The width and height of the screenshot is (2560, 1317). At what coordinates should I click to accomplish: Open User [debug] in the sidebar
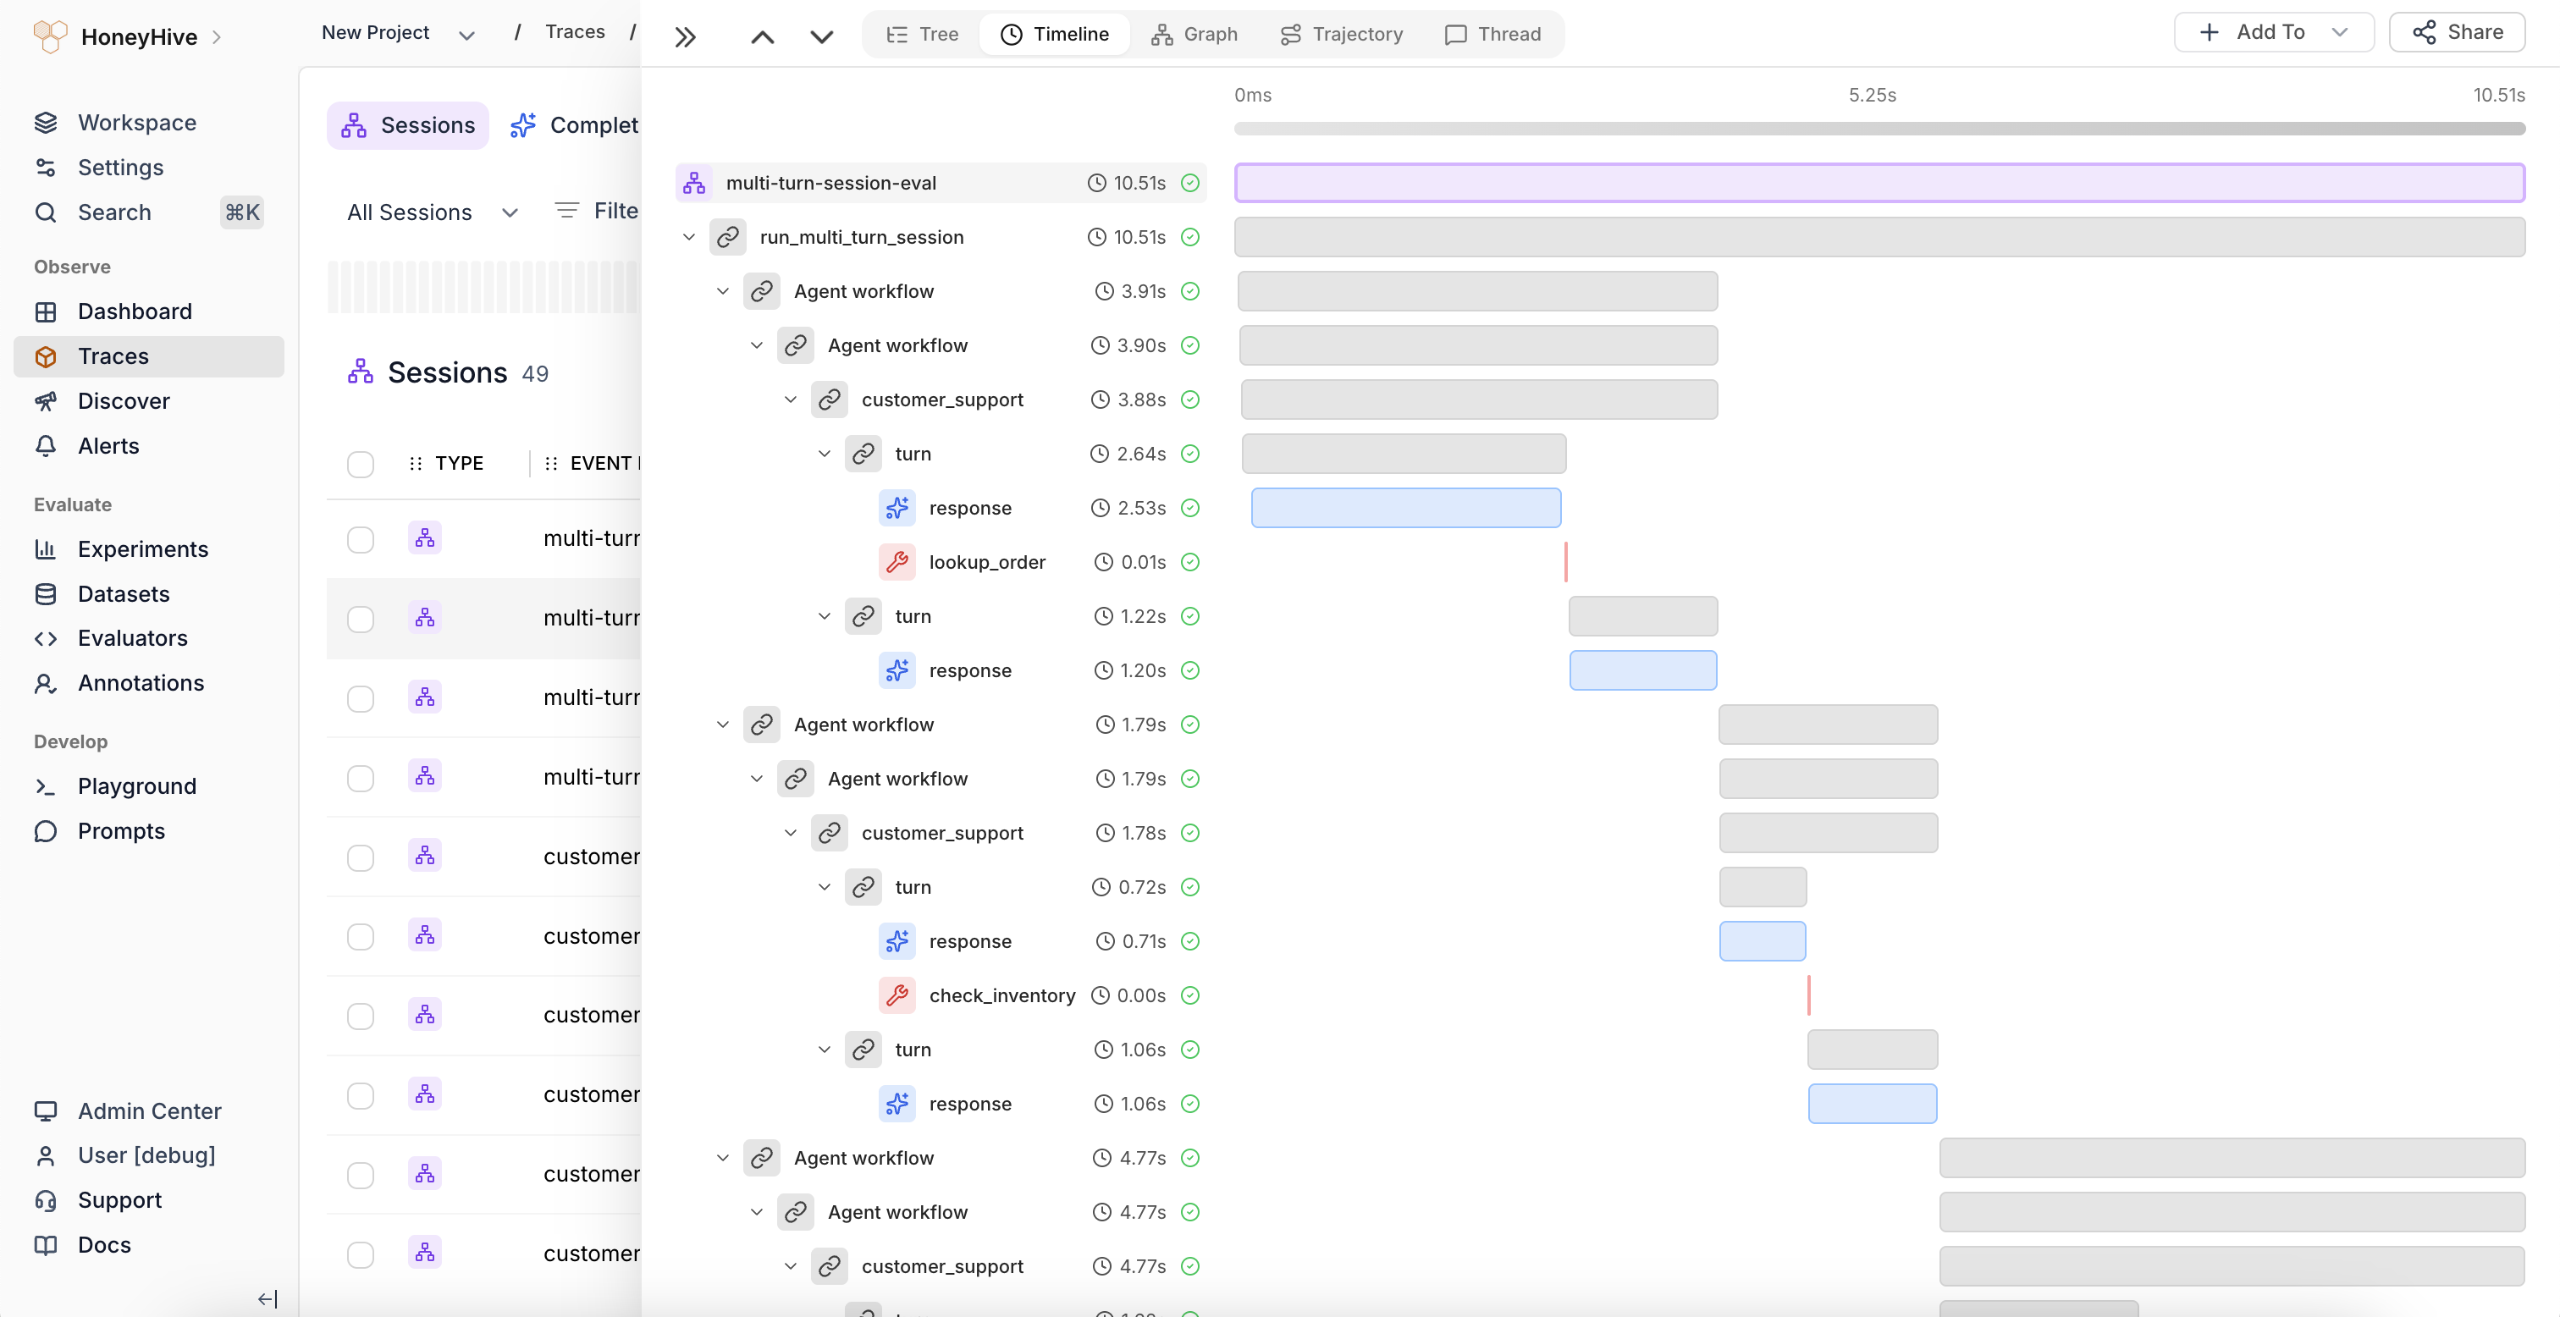125,1155
